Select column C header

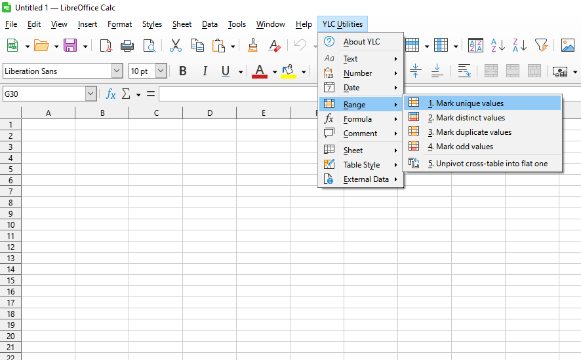(x=156, y=113)
